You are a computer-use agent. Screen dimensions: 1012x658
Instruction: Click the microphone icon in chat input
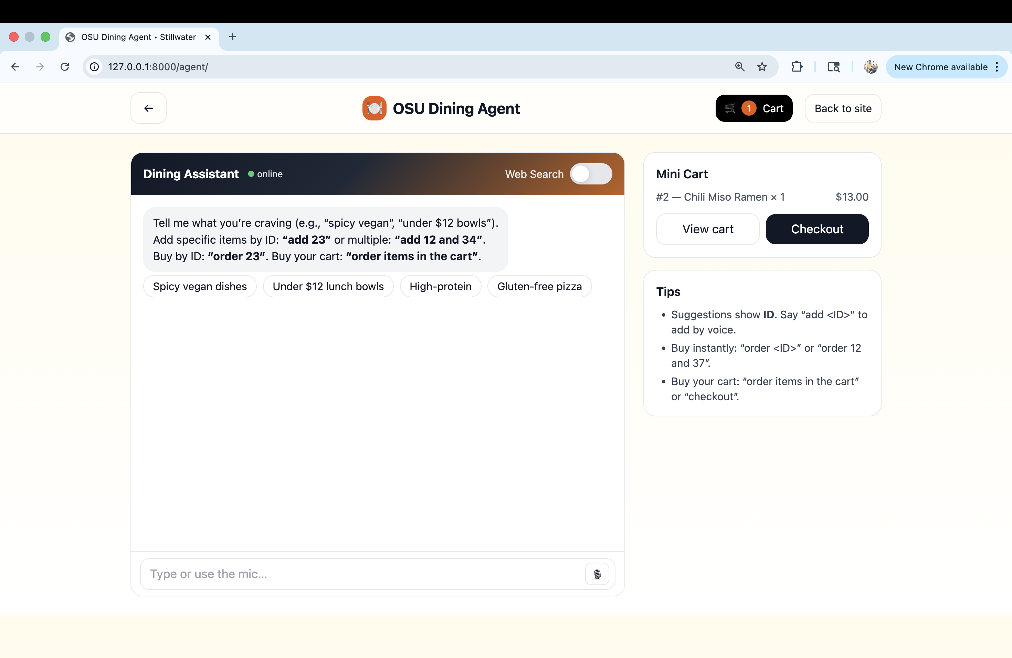(x=597, y=574)
